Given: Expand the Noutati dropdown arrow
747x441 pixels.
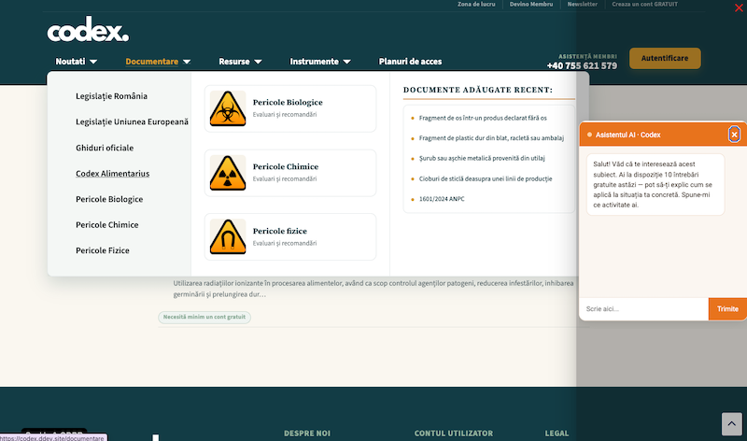Looking at the screenshot, I should (93, 62).
